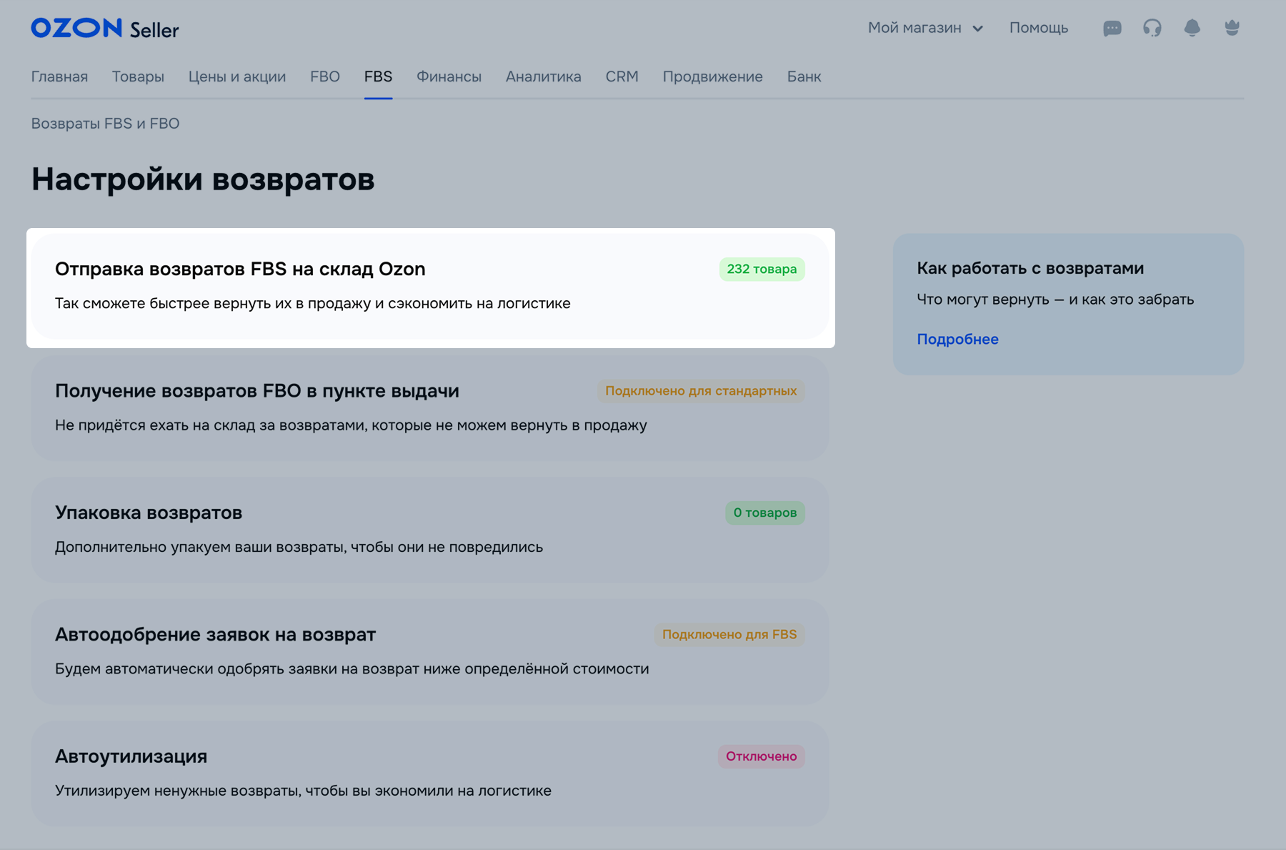Go to the Товары tab
The image size is (1286, 850).
138,76
